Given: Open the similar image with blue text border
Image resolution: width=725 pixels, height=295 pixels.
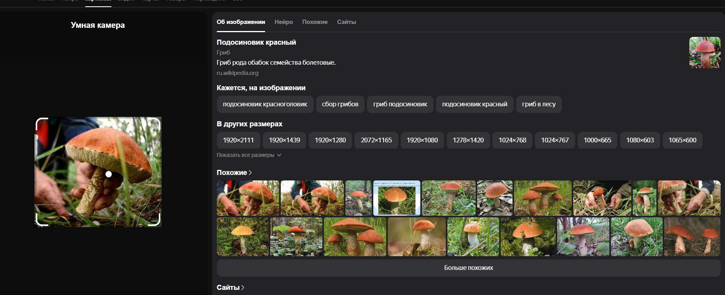Looking at the screenshot, I should pos(397,198).
